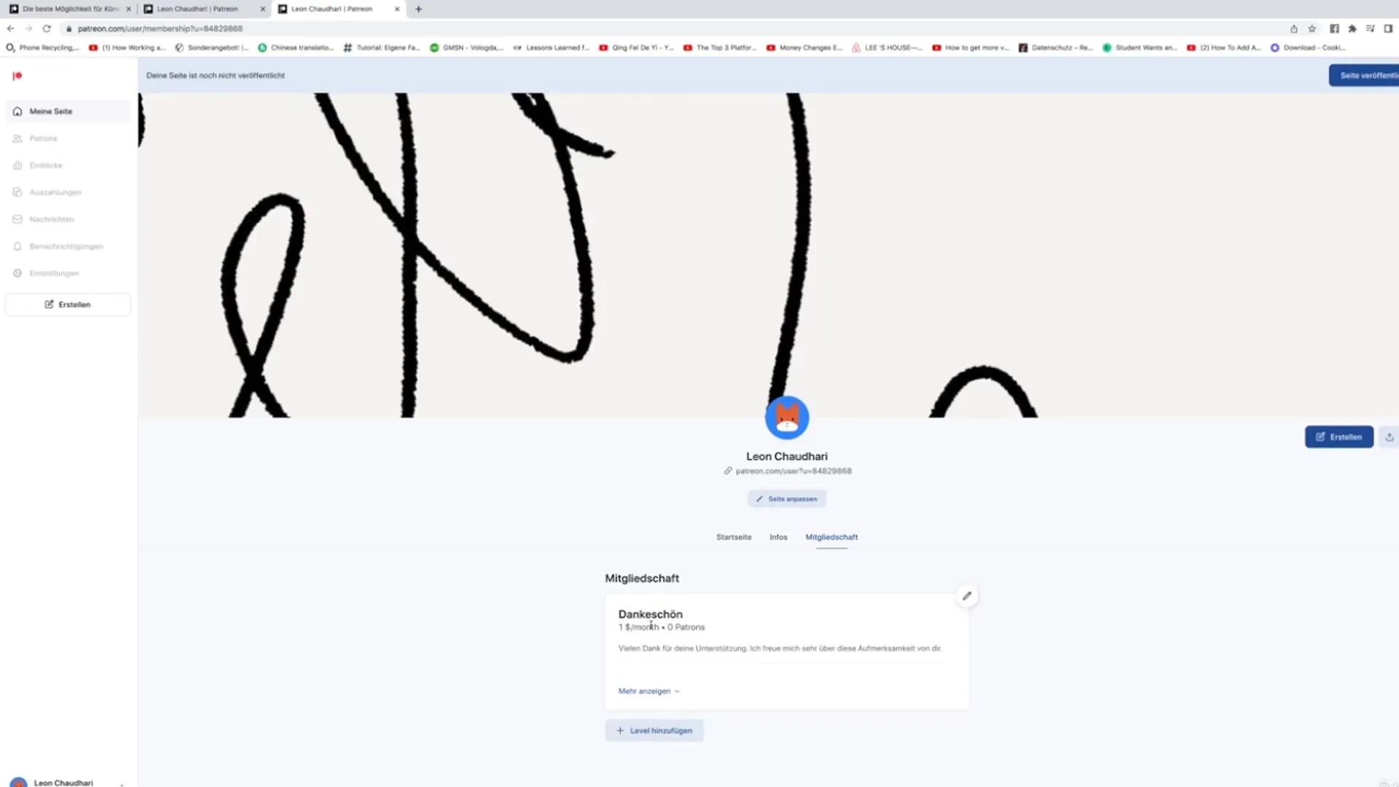1399x787 pixels.
Task: Click the edit pencil icon on Dankeschön tier
Action: pyautogui.click(x=967, y=596)
